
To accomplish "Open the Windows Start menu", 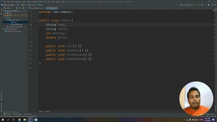I will [3, 120].
